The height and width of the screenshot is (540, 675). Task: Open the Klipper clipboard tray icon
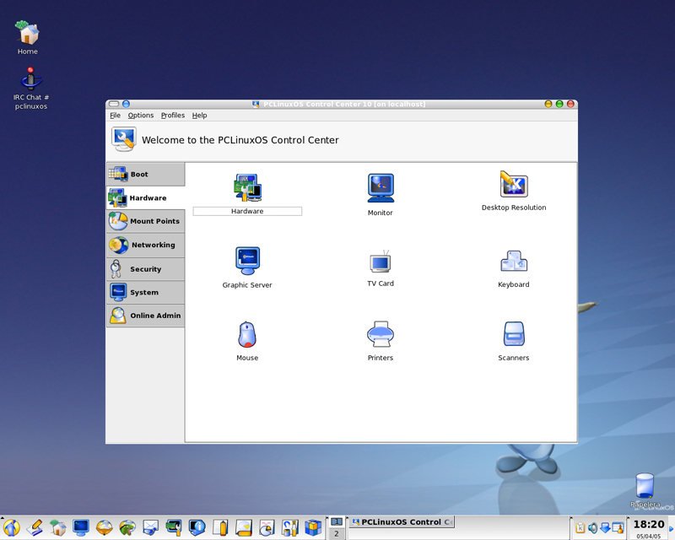click(580, 527)
